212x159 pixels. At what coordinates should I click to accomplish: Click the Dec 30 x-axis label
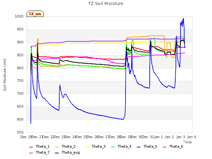coord(137,137)
